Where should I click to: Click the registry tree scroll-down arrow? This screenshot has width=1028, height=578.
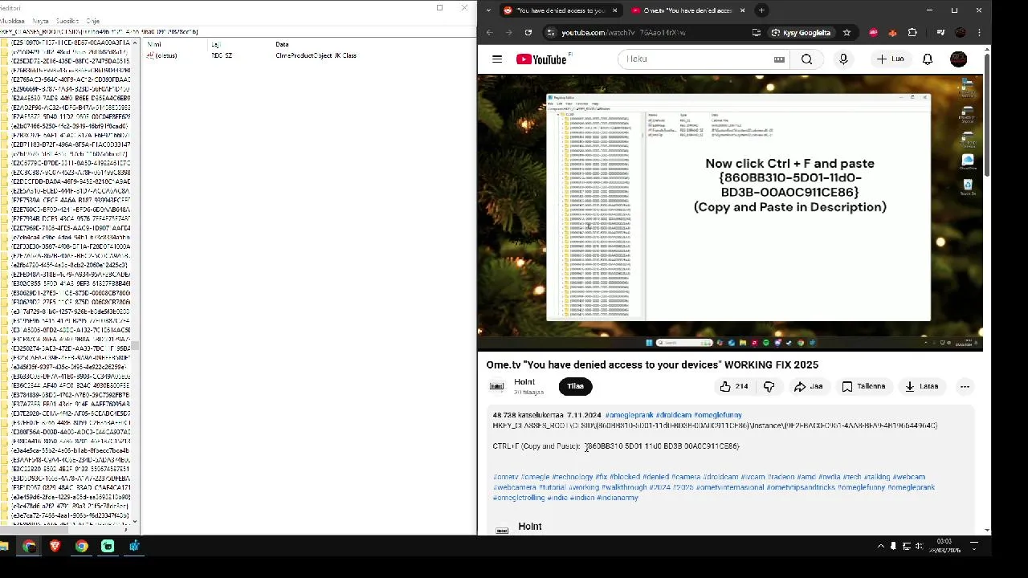[135, 522]
